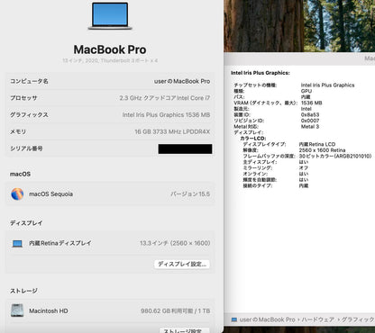Click the コンピュータ名 label
This screenshot has height=333, width=375.
click(x=29, y=81)
